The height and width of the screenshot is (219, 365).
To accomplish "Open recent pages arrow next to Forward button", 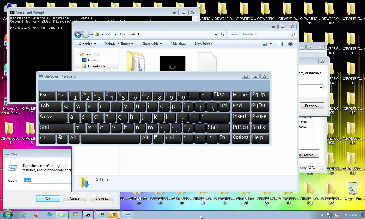I will [92, 34].
